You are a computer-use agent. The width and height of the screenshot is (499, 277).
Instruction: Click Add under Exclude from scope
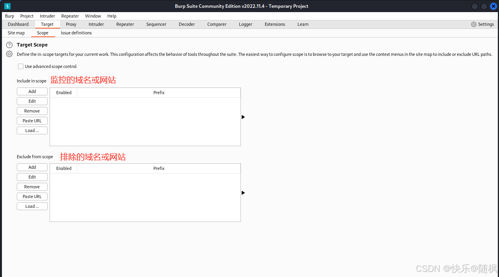[x=32, y=167]
